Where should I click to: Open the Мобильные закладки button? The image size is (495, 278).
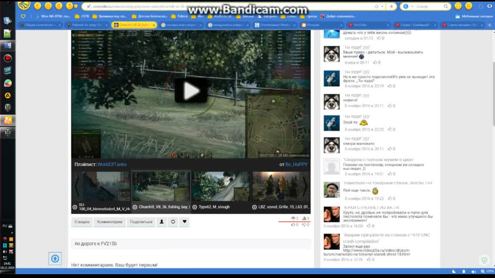click(474, 16)
